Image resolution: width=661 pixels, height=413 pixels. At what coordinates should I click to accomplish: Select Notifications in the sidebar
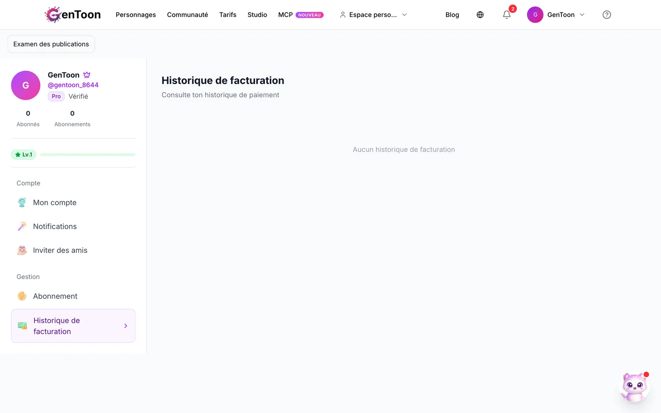pyautogui.click(x=73, y=226)
